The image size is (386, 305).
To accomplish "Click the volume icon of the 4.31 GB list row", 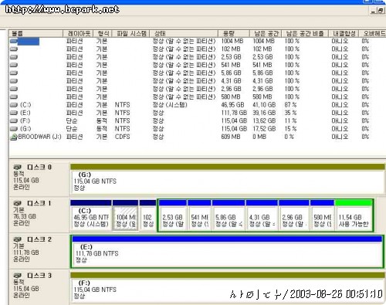I will (14, 81).
